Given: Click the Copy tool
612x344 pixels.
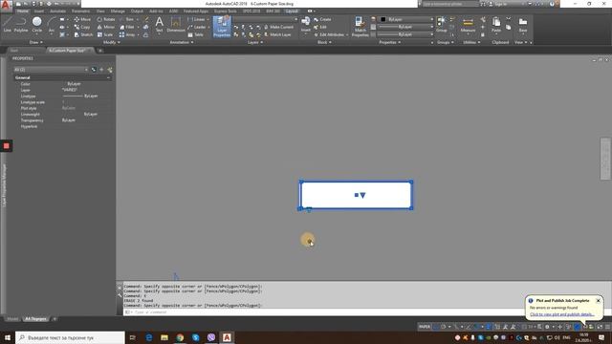Looking at the screenshot, I should coord(82,27).
